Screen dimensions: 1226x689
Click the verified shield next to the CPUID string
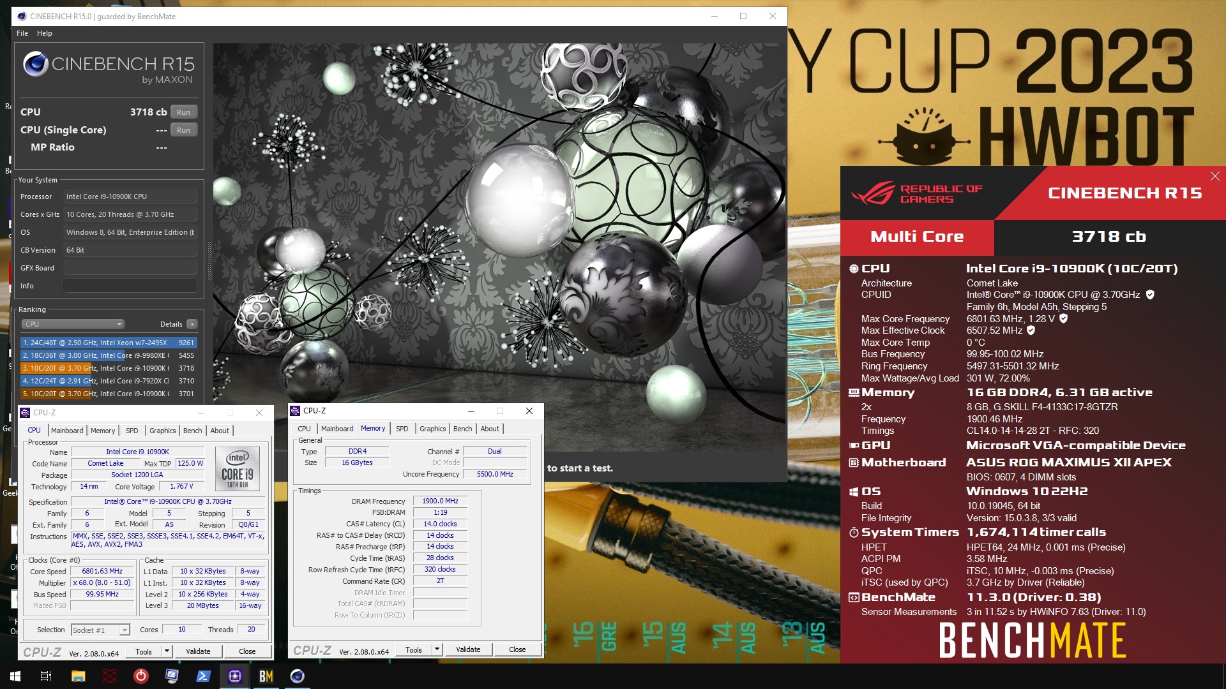tap(1150, 295)
